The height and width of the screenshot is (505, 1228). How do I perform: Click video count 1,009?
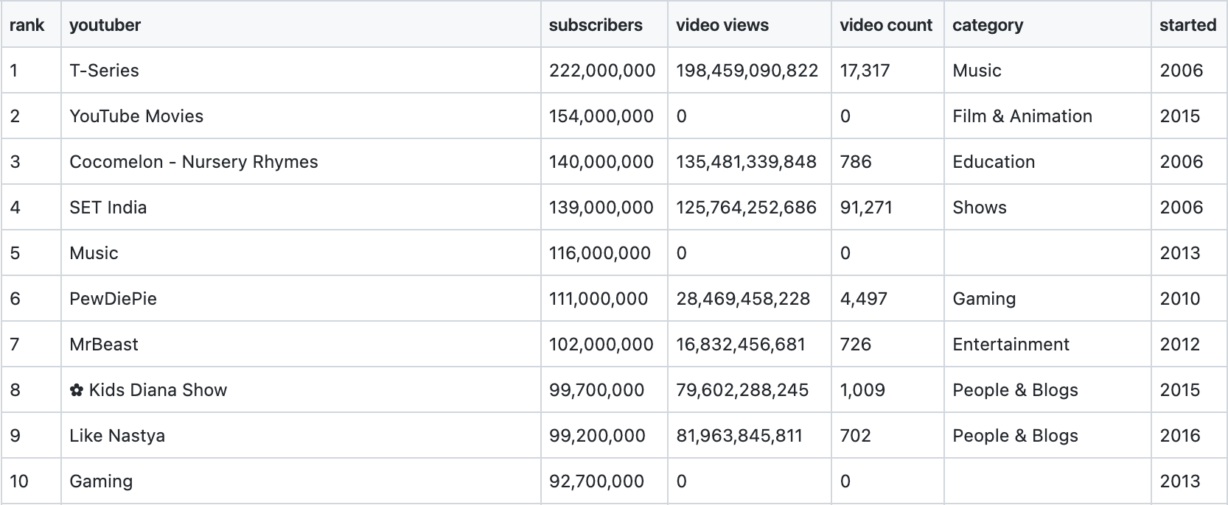tap(862, 390)
